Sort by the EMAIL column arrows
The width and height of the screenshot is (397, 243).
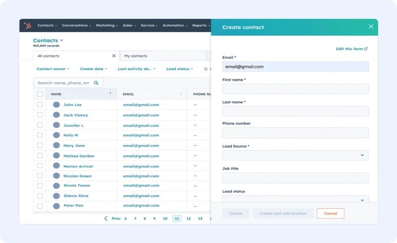click(181, 94)
